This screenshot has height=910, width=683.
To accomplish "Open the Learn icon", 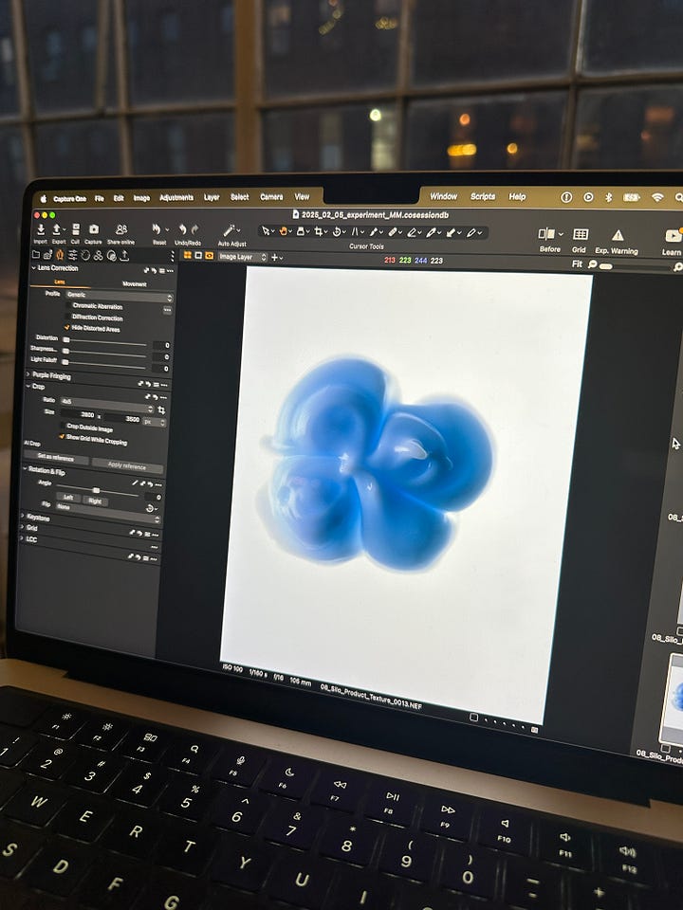I will pos(674,236).
